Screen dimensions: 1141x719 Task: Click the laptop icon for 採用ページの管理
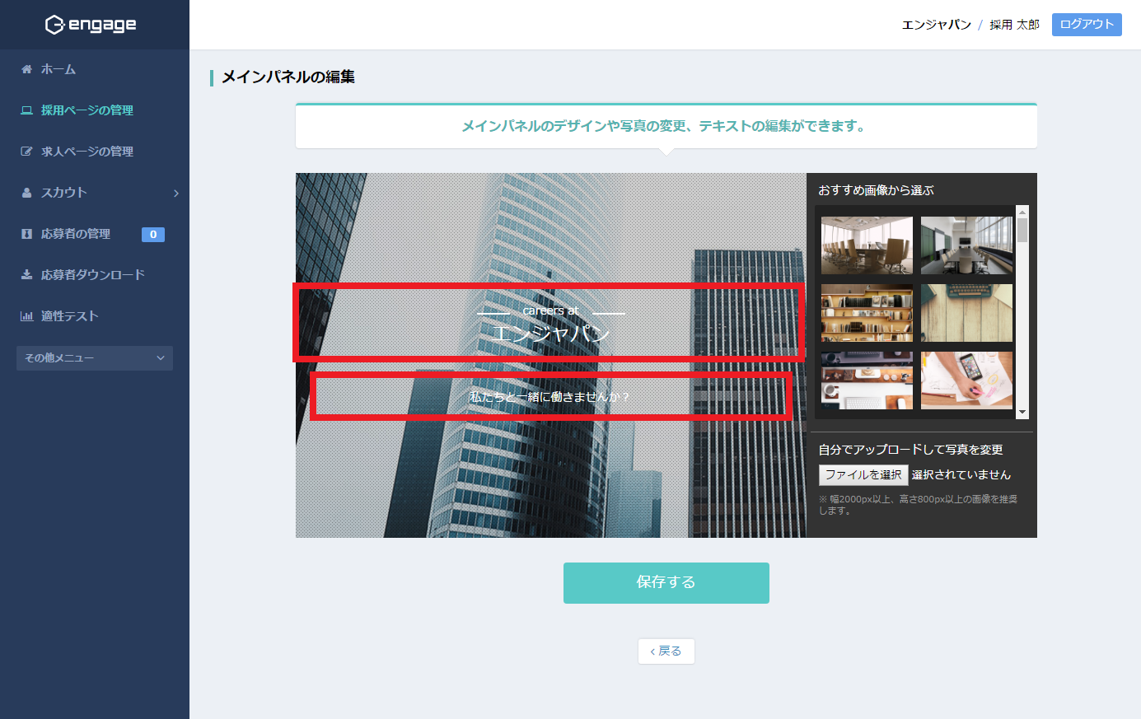(26, 110)
